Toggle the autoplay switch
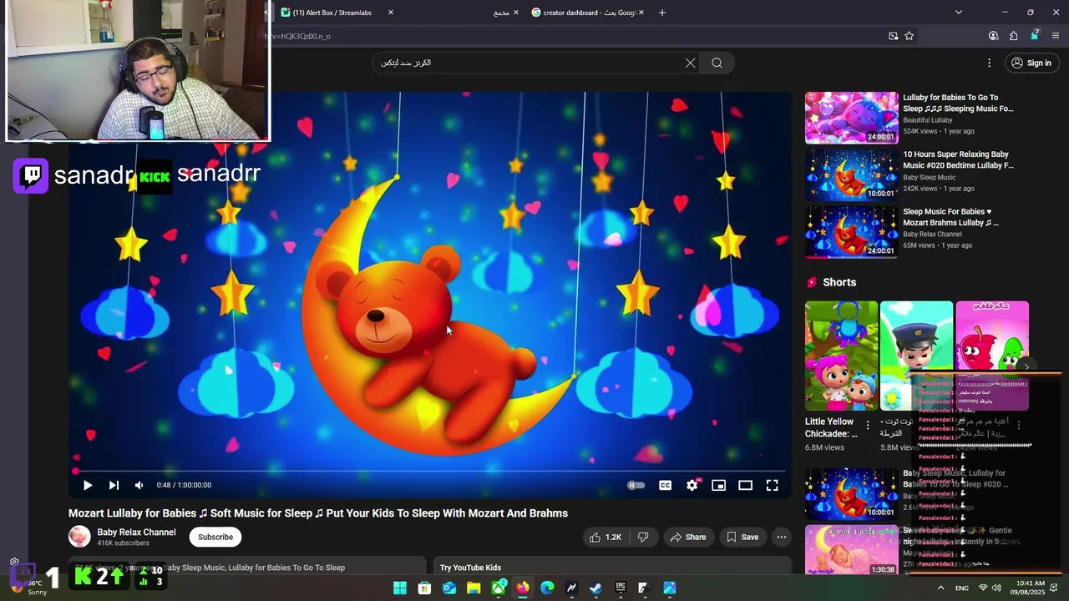The height and width of the screenshot is (601, 1069). click(x=636, y=485)
